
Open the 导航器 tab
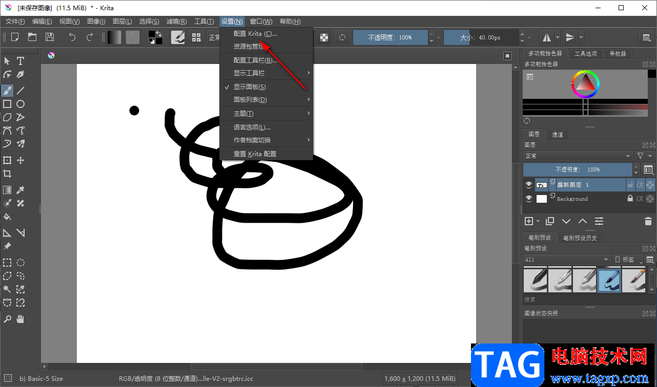click(x=618, y=54)
